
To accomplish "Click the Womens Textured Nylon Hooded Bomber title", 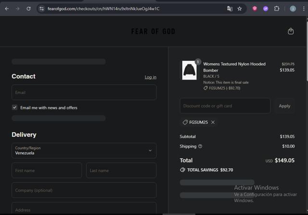I will (234, 67).
